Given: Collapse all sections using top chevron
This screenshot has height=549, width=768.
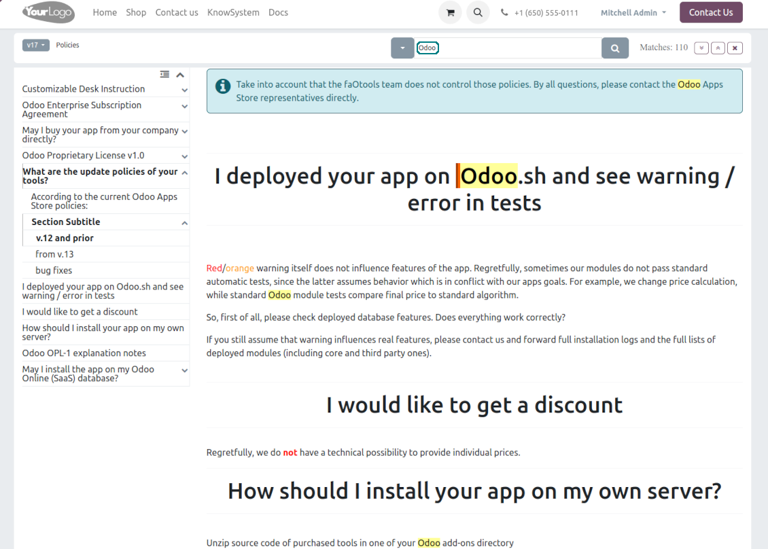Looking at the screenshot, I should tap(180, 75).
